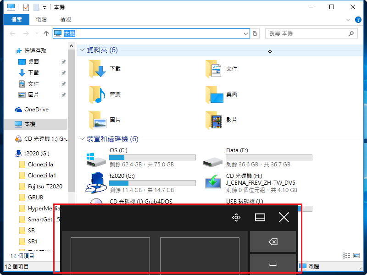Viewport: 367px width, 275px height.
Task: Collapse the 裝置和磁碟機 (6) group
Action: 82,139
